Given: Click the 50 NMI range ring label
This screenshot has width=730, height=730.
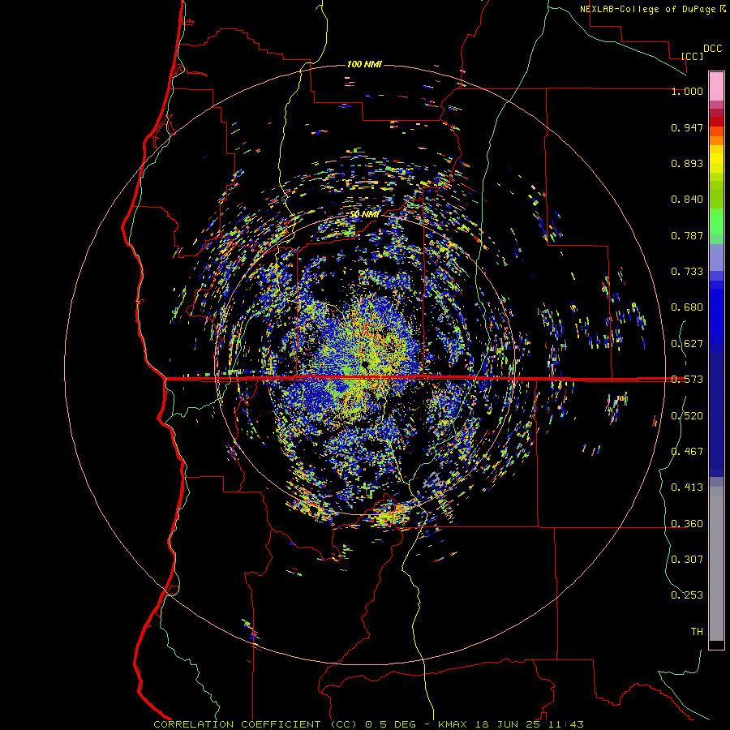Looking at the screenshot, I should (x=364, y=214).
